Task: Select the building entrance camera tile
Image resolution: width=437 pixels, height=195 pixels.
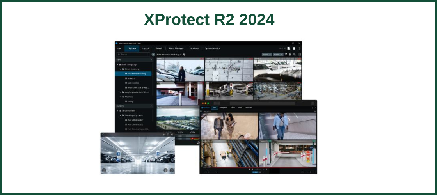Action: click(x=181, y=94)
